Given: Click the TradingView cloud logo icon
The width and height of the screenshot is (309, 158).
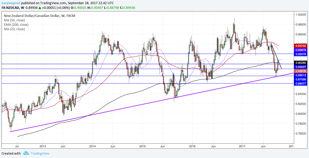Looking at the screenshot, I should click(26, 153).
